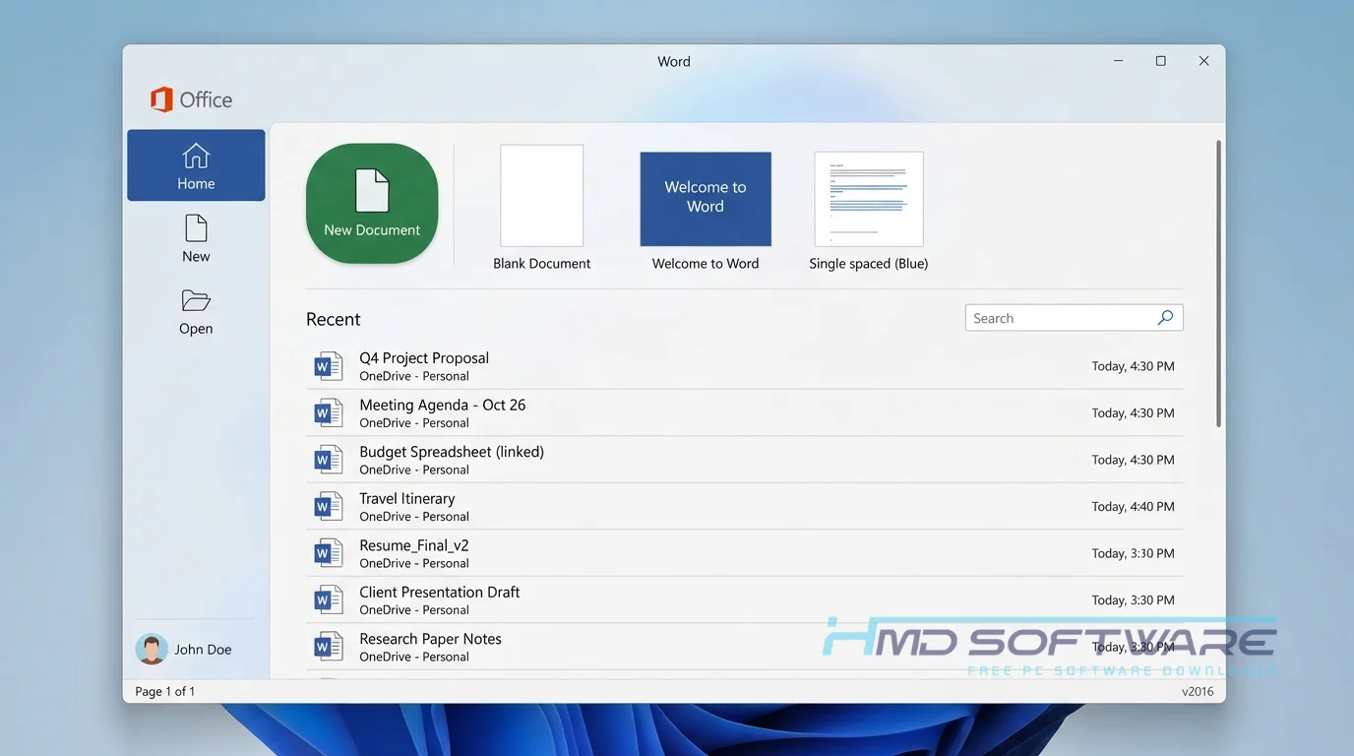1354x756 pixels.
Task: Click the Page 1 of 1 status text
Action: [x=165, y=691]
